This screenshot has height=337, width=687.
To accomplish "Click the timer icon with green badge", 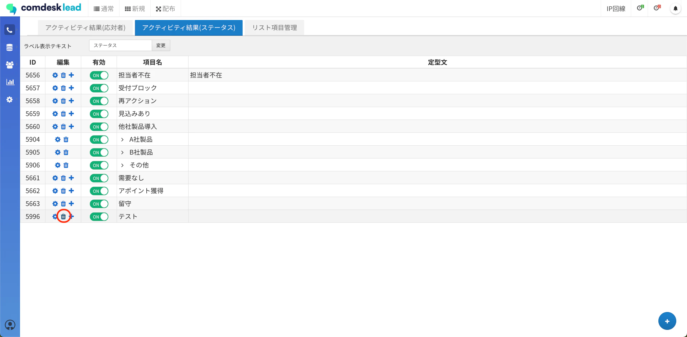I will point(640,7).
